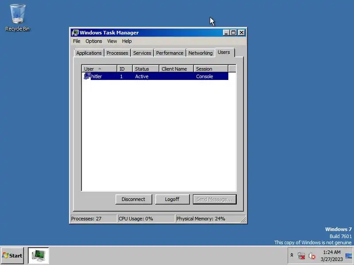The width and height of the screenshot is (354, 265).
Task: Open the Start menu
Action: click(12, 256)
